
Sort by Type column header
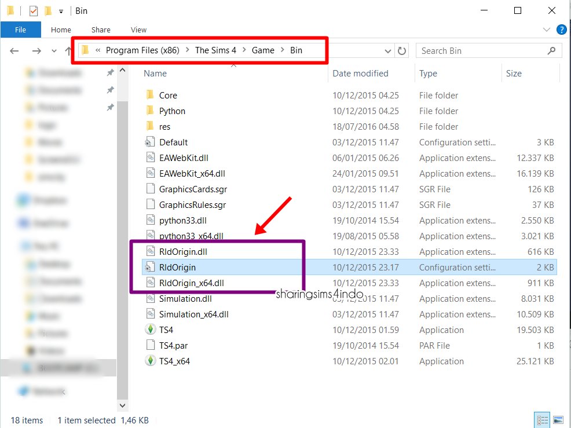coord(428,74)
